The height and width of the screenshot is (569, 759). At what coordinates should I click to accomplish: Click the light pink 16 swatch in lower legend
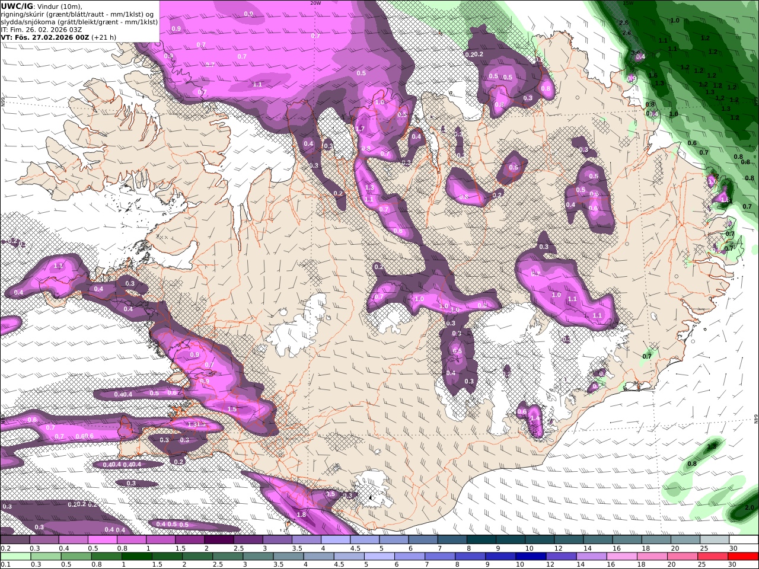pos(621,557)
